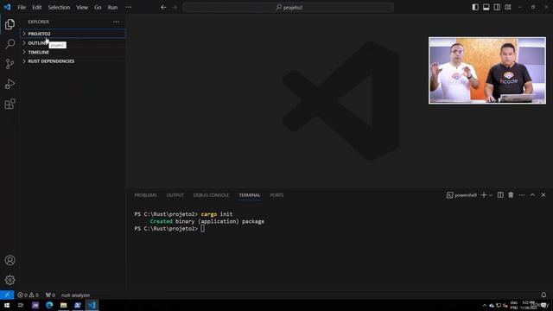Open Microsoft Edge from the taskbar
Image resolution: width=553 pixels, height=311 pixels.
(49, 305)
